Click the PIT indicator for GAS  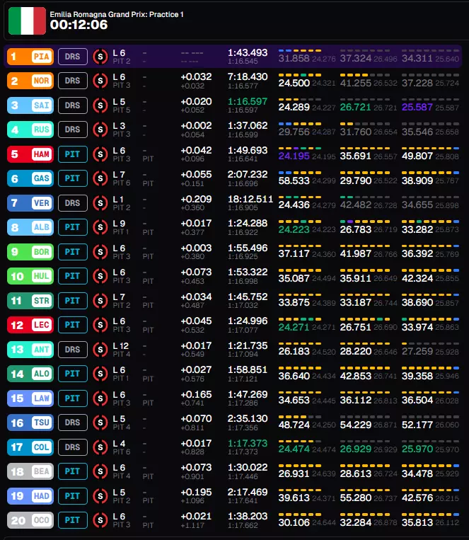tap(73, 178)
